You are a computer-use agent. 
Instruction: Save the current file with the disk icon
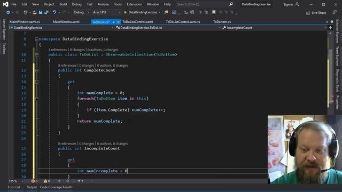(41, 12)
